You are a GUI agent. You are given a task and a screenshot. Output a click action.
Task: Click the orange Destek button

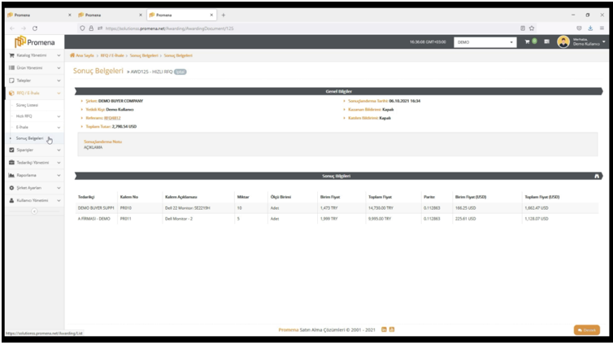(x=587, y=330)
